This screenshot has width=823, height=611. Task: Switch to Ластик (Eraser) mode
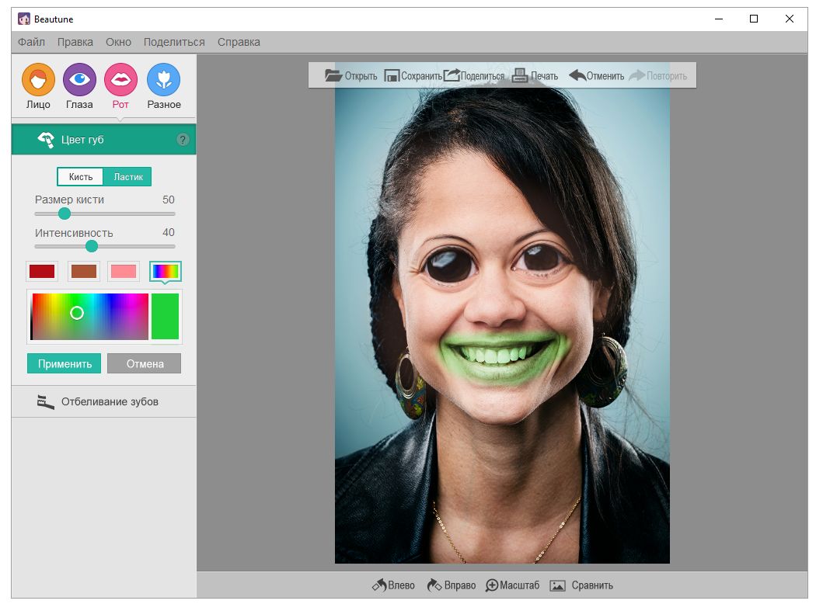[x=128, y=177]
